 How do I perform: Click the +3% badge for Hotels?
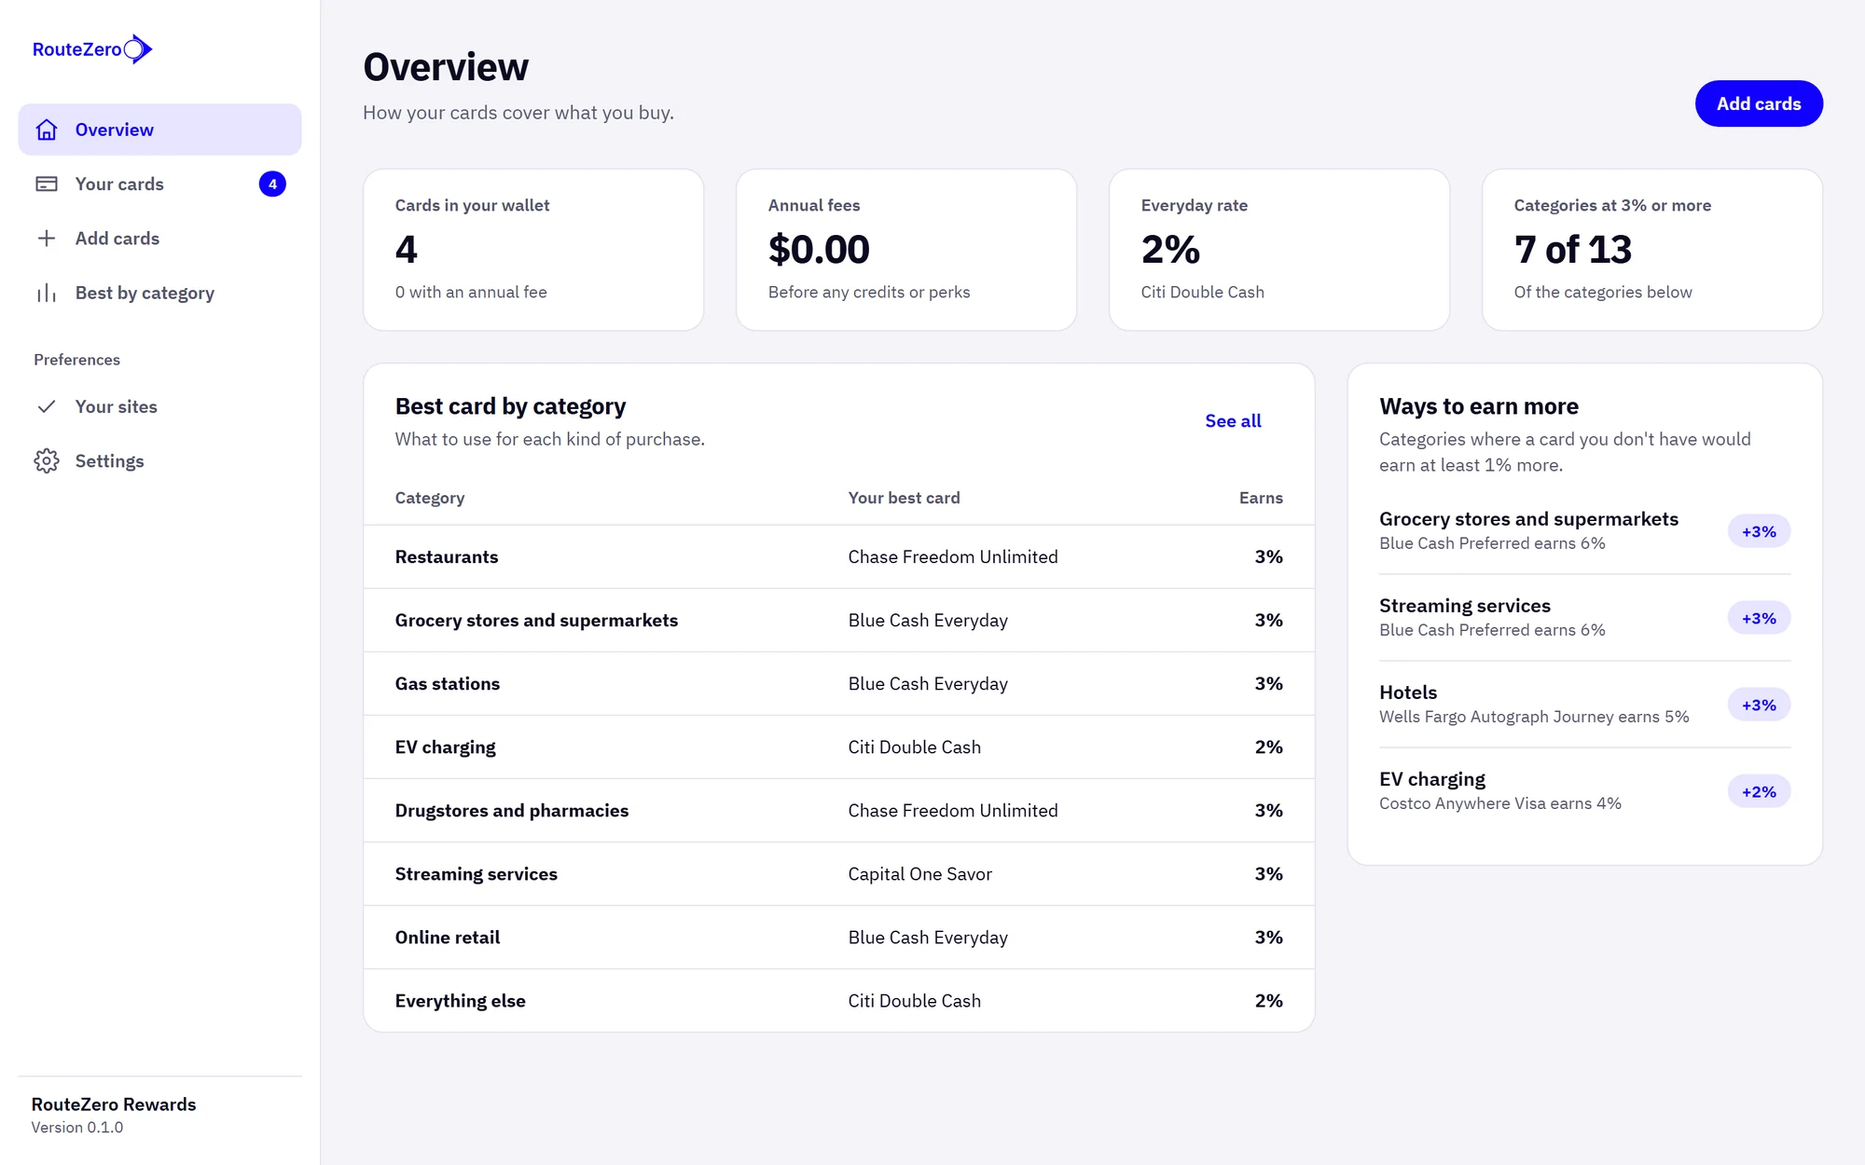(1759, 705)
